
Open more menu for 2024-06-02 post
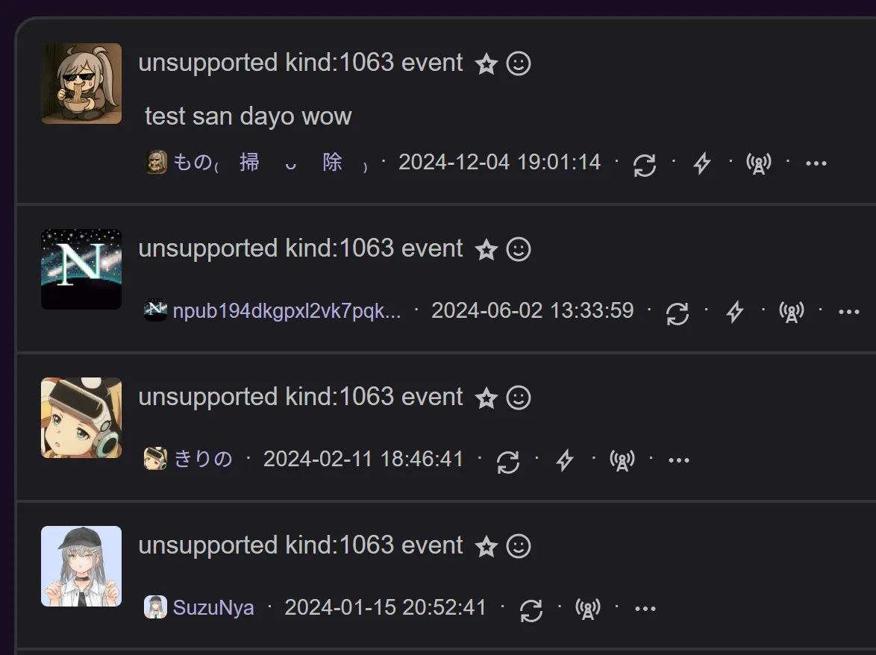849,312
